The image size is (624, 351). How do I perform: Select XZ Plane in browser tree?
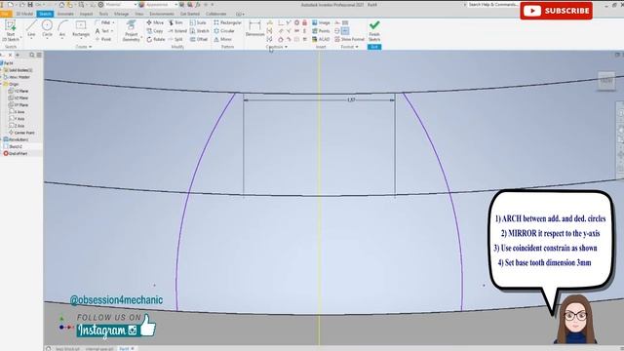click(x=19, y=97)
